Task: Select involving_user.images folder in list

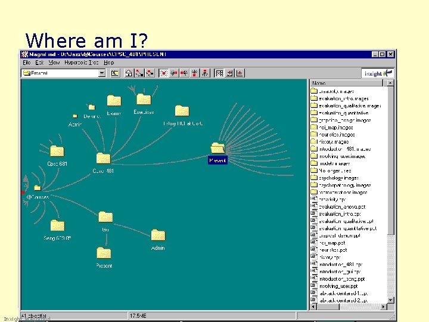Action: [x=338, y=156]
